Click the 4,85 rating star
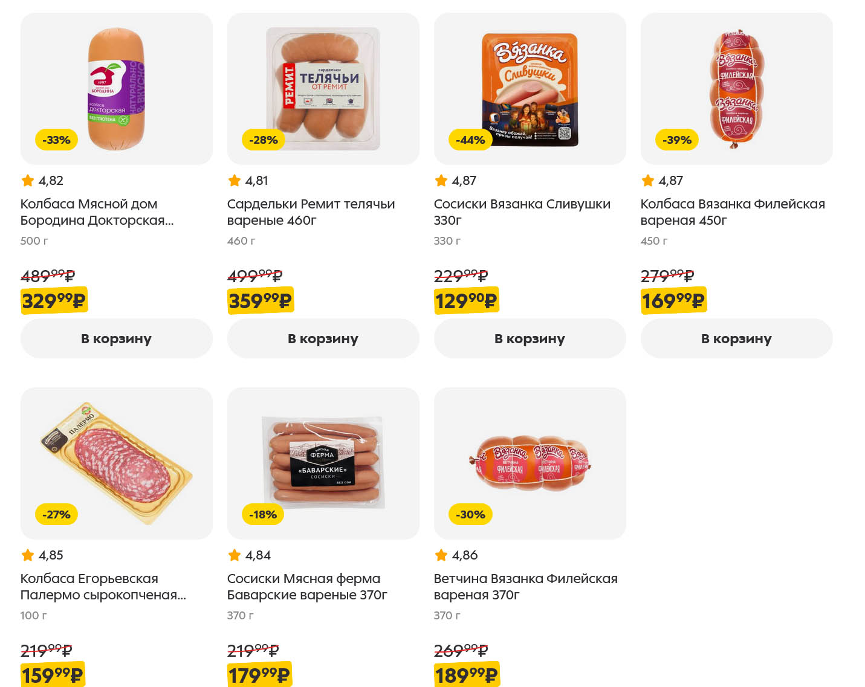The width and height of the screenshot is (865, 687). (28, 555)
